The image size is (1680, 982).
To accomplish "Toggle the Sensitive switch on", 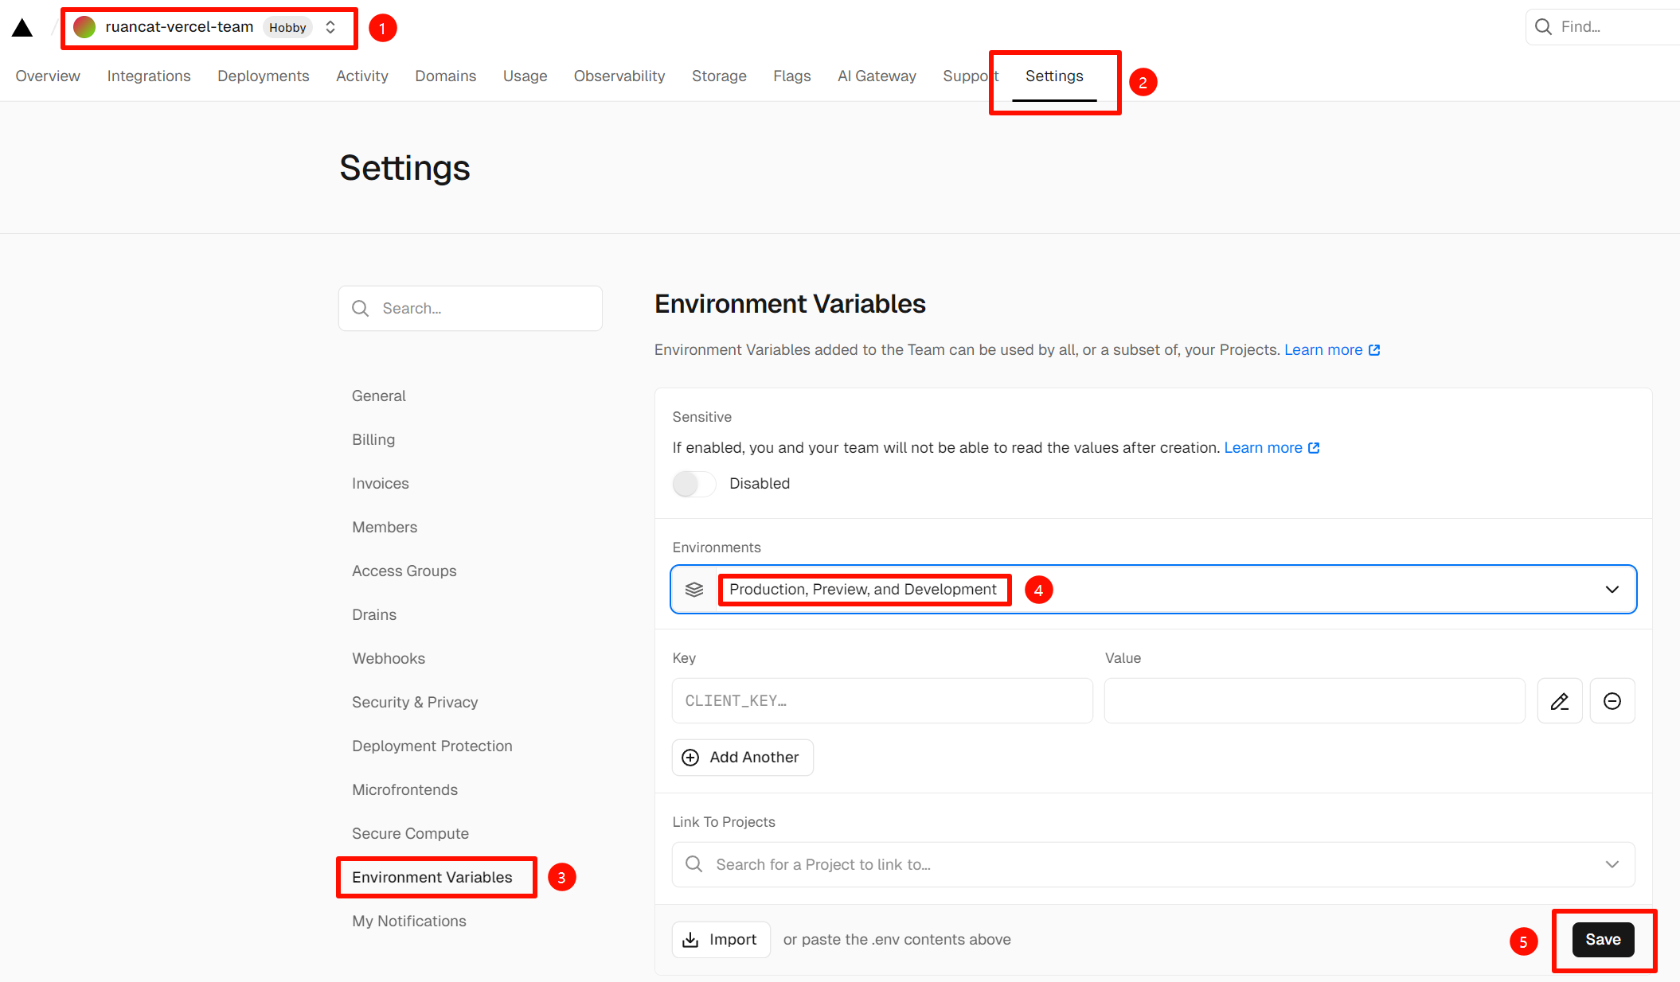I will click(693, 484).
